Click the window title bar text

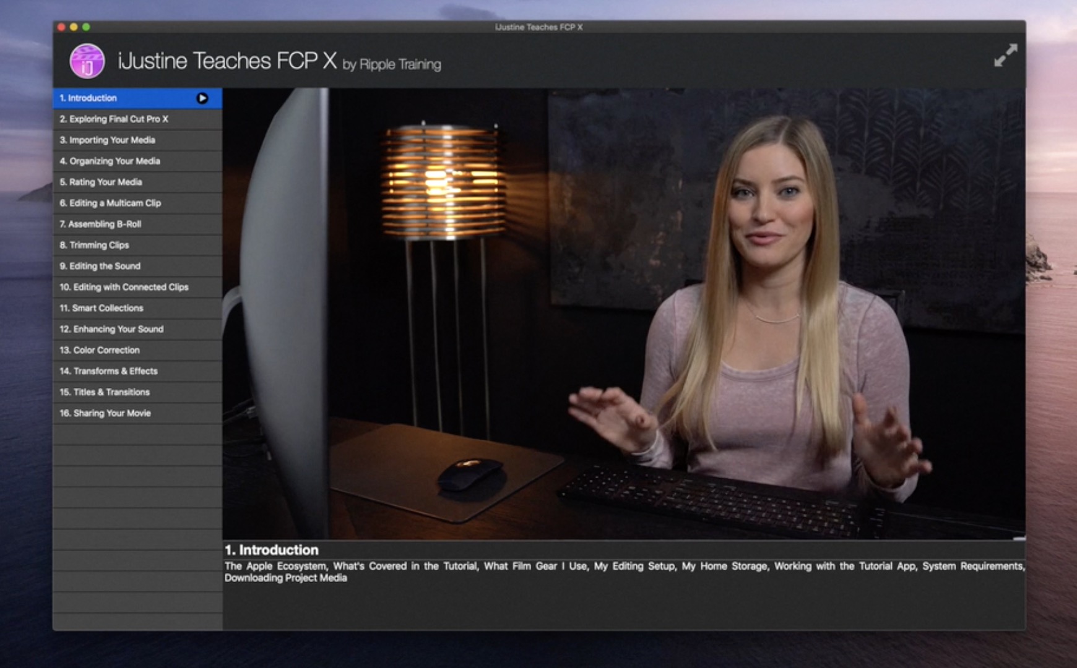pyautogui.click(x=538, y=27)
